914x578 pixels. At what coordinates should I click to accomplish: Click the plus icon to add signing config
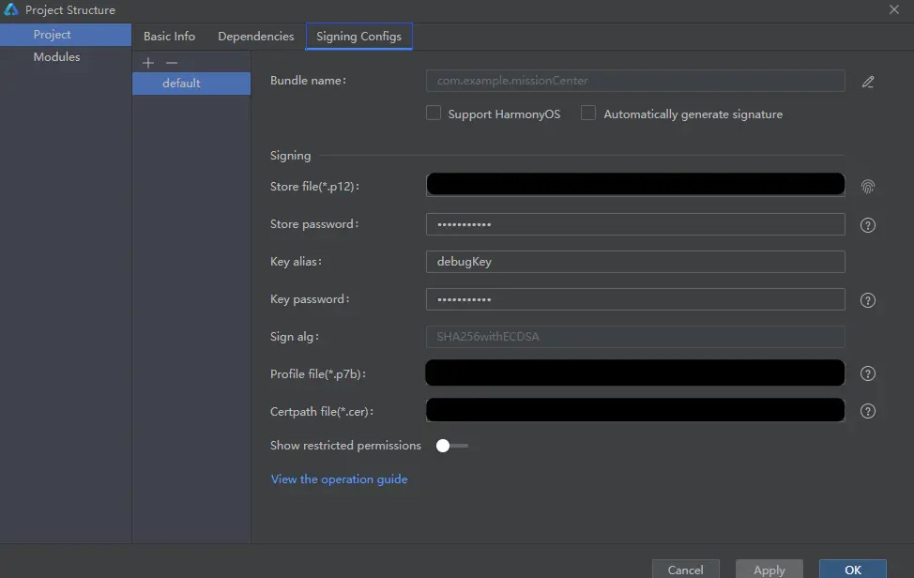point(148,63)
